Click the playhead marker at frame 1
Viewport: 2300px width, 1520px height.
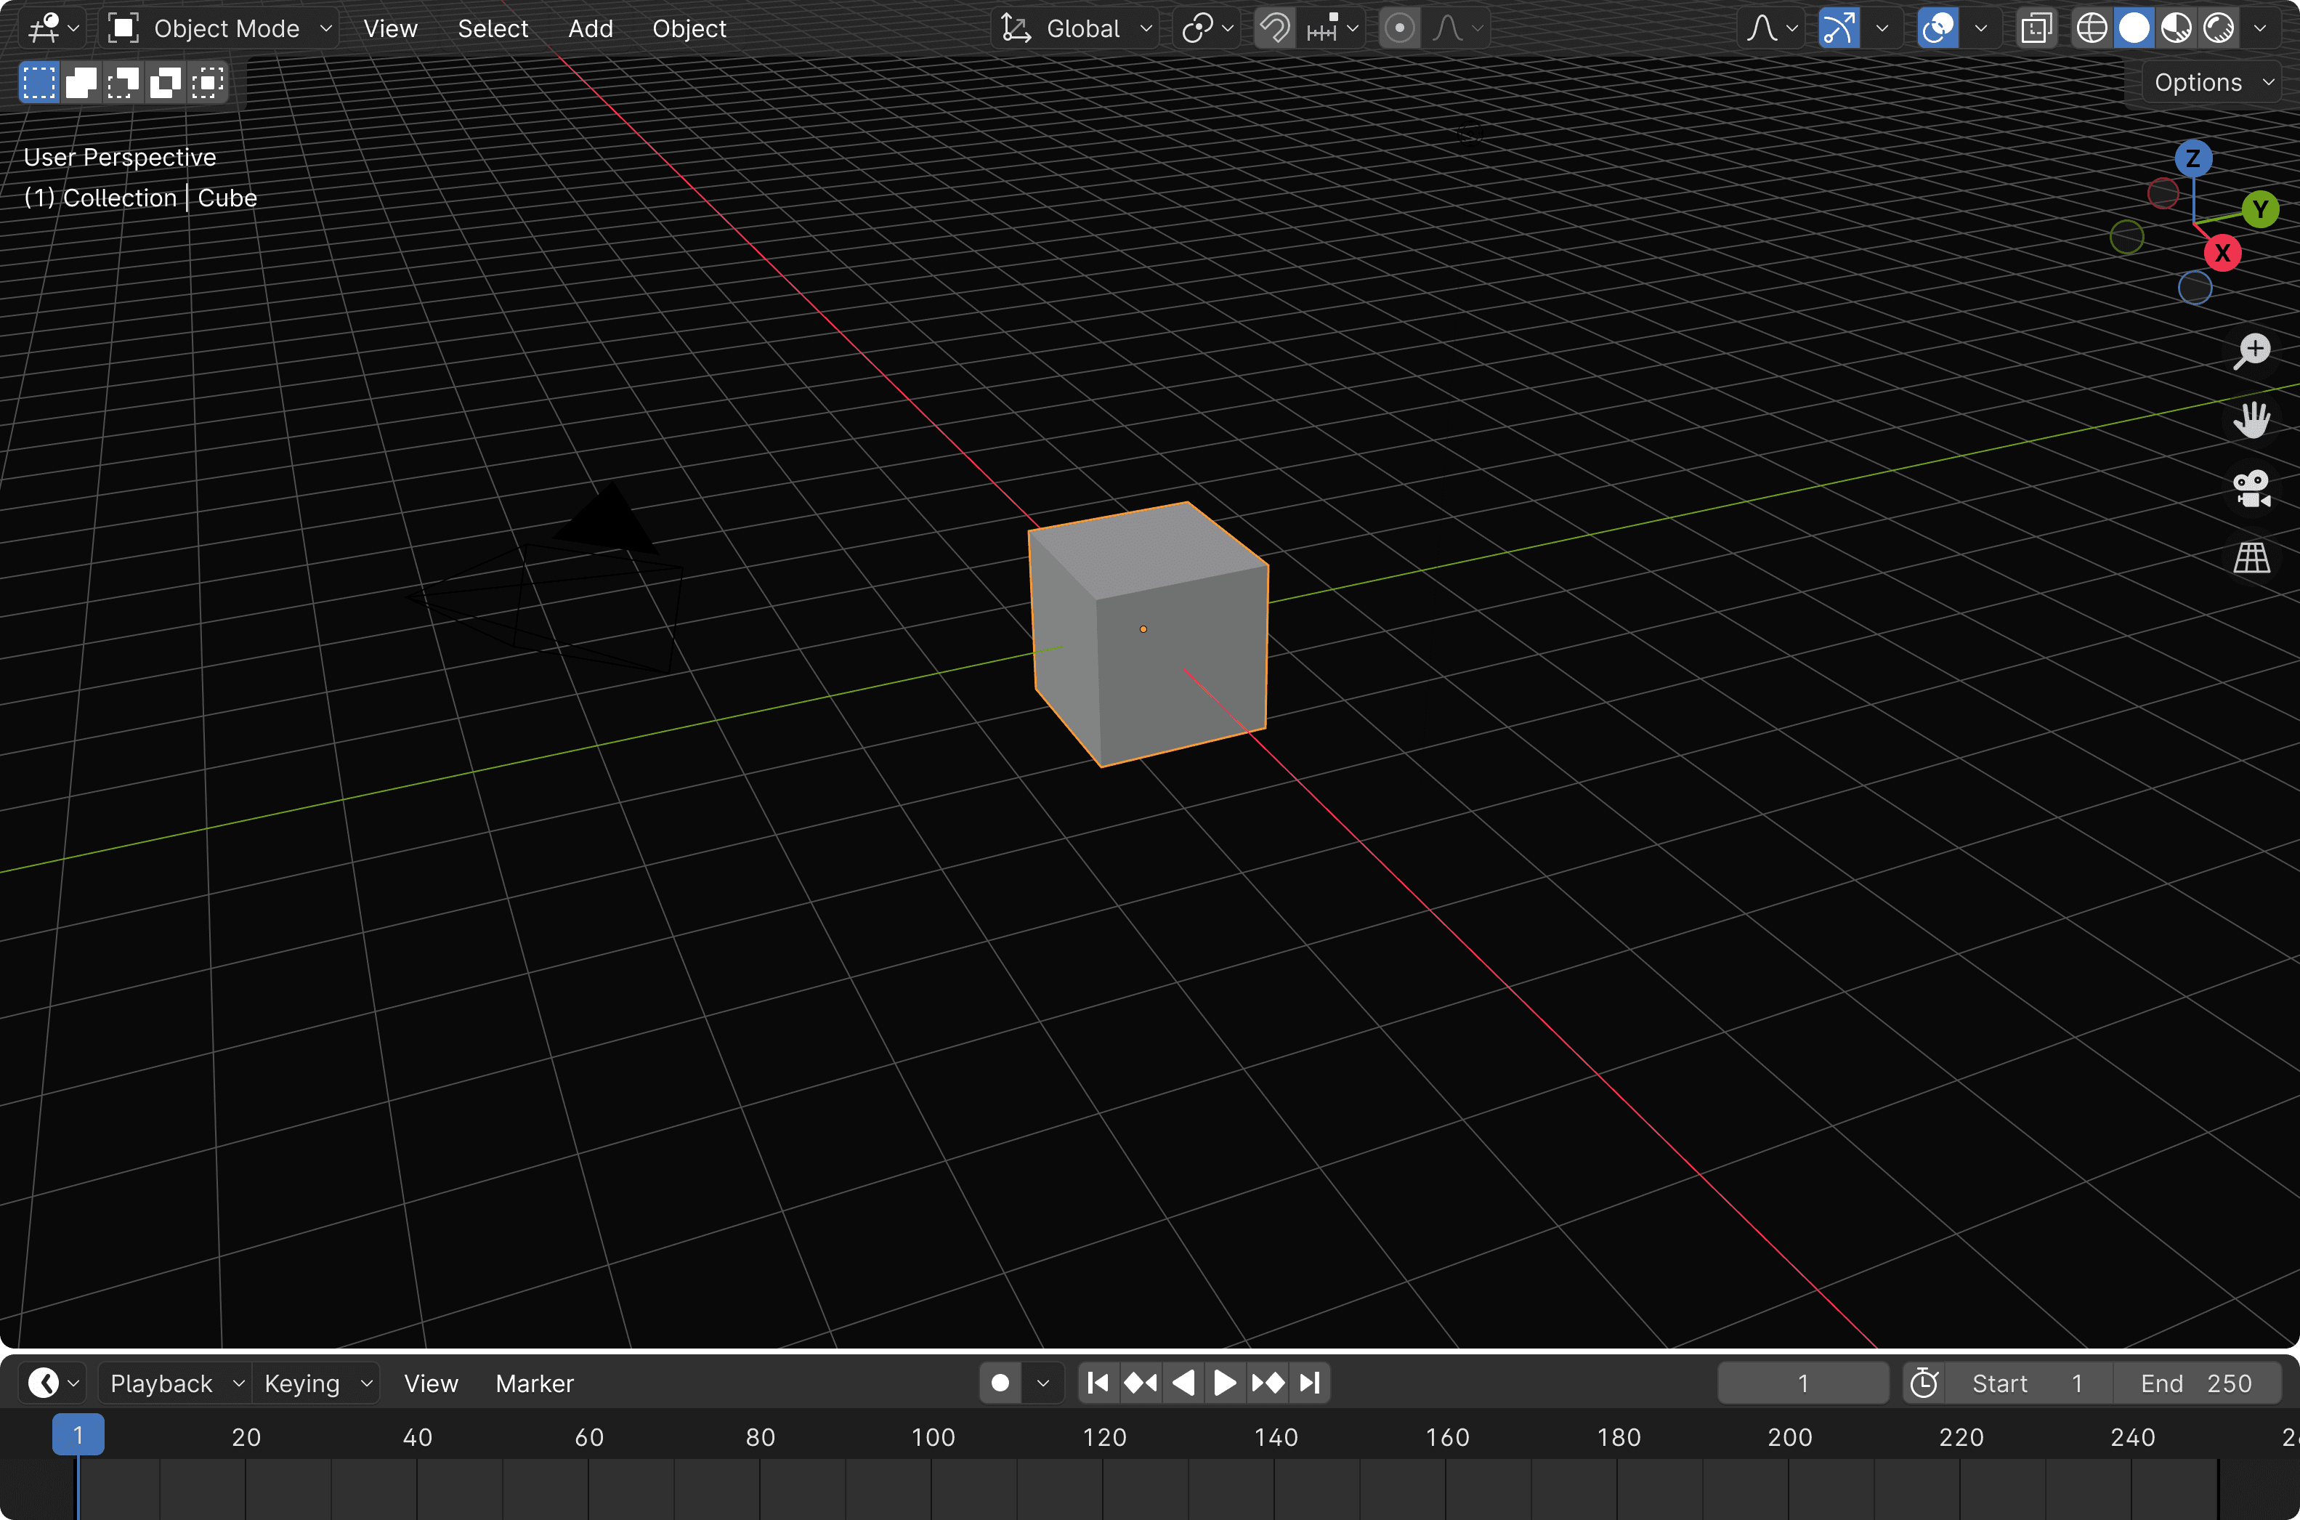point(78,1435)
